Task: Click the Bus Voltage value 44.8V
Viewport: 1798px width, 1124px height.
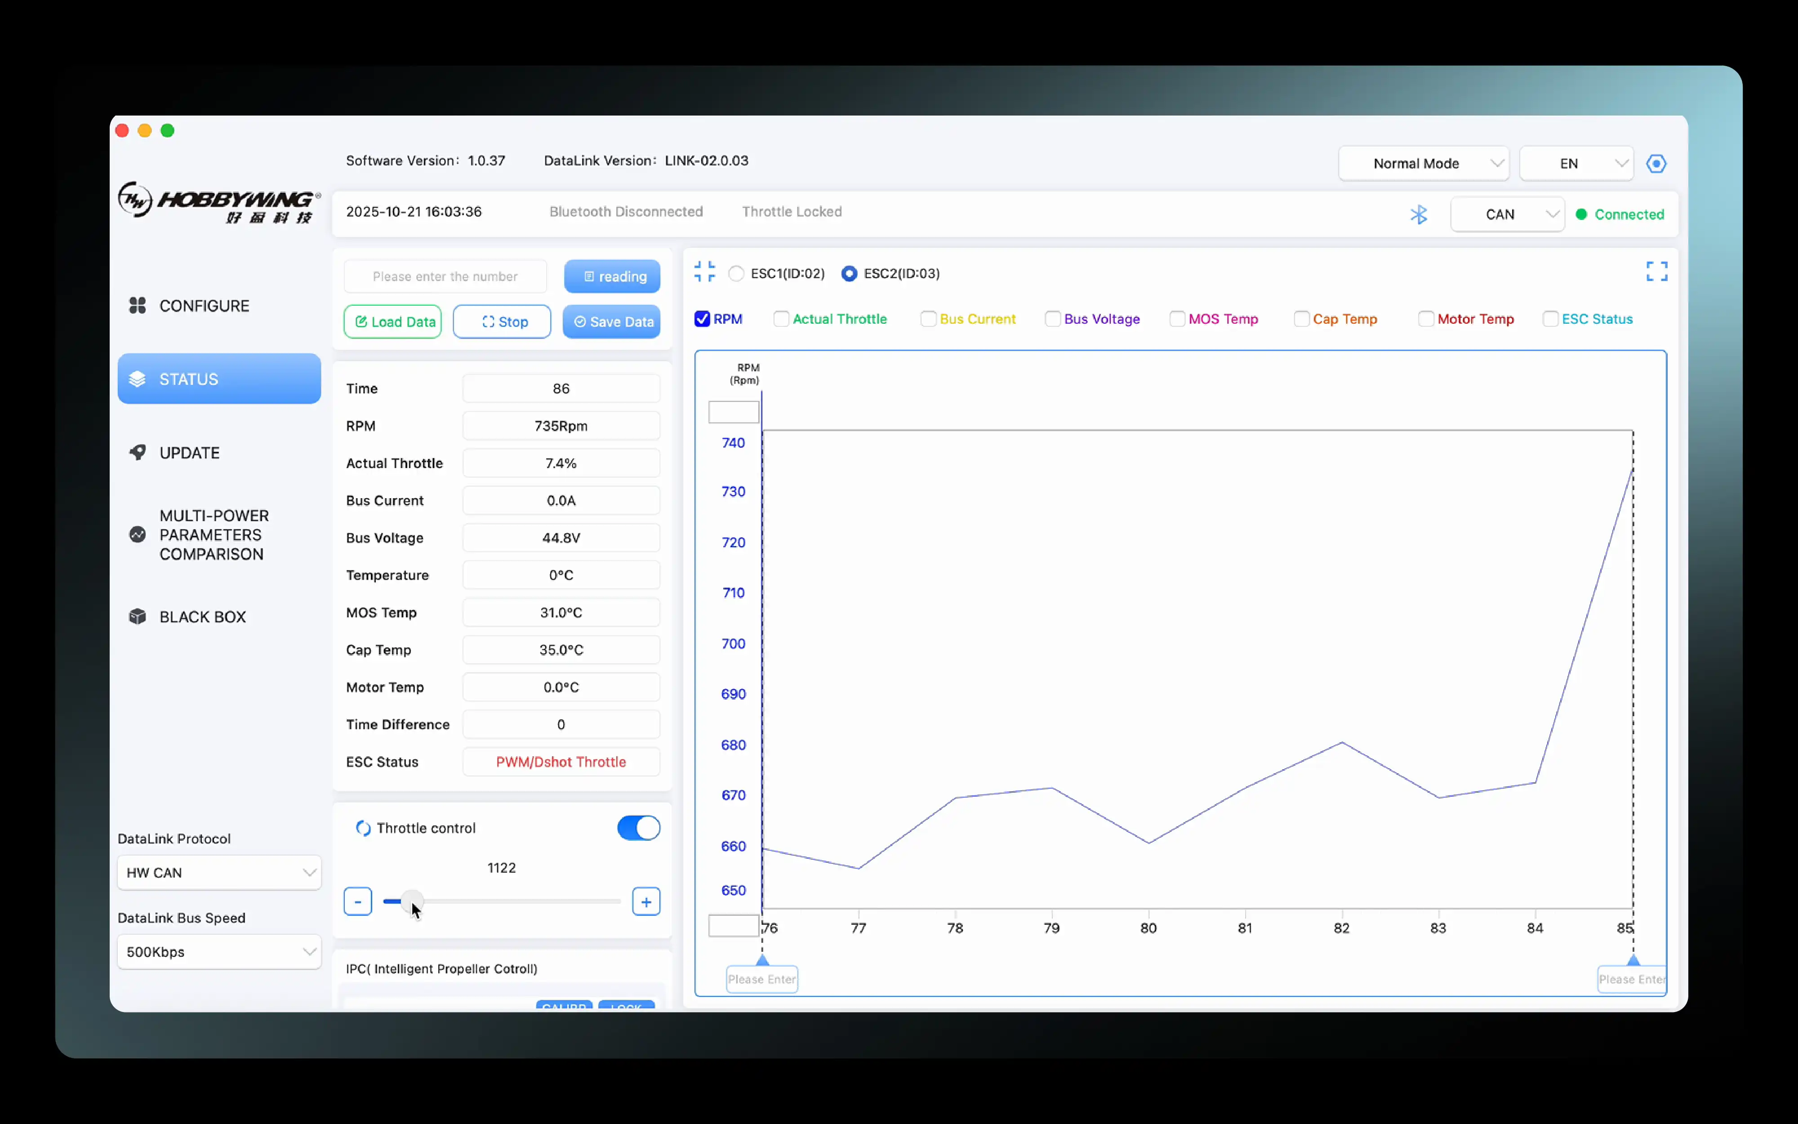Action: pos(561,538)
